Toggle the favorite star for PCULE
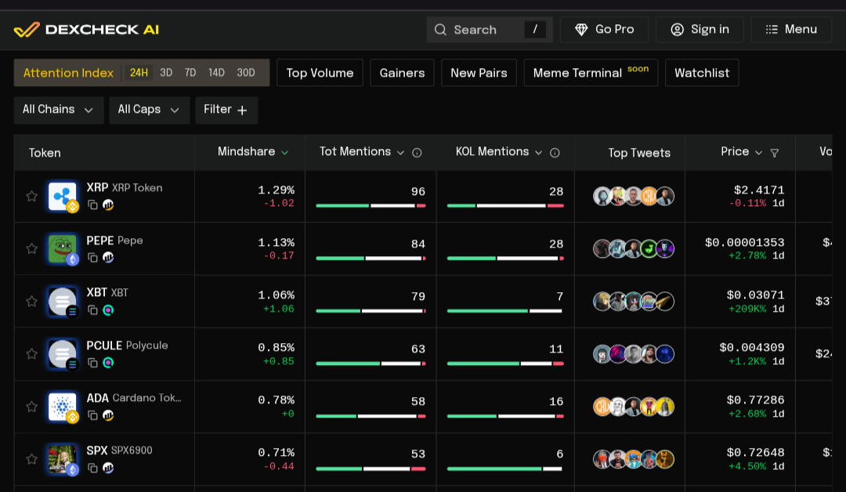The width and height of the screenshot is (846, 492). tap(32, 354)
